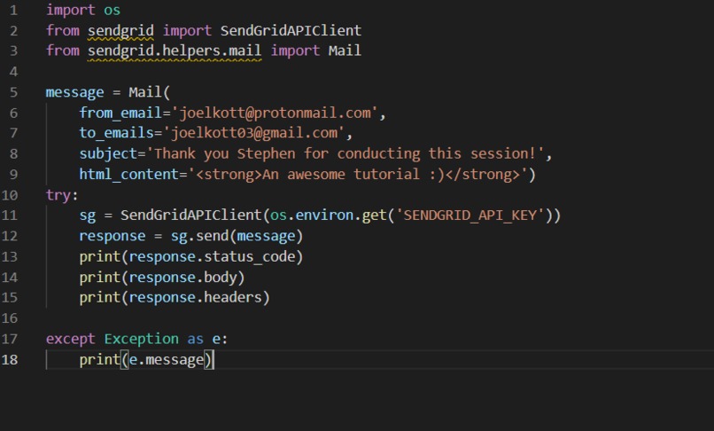Click the 'from_email' parameter name
Screen dimensions: 714x431
coord(120,113)
